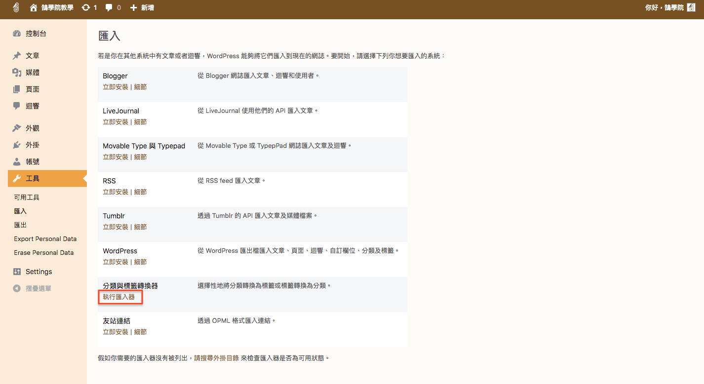704x384 pixels.
Task: Click the 媒體 media icon
Action: [x=17, y=72]
